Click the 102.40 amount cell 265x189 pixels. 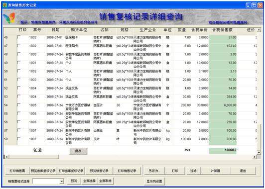(x=223, y=48)
